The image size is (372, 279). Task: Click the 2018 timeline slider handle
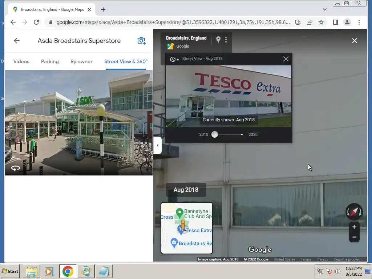point(214,134)
